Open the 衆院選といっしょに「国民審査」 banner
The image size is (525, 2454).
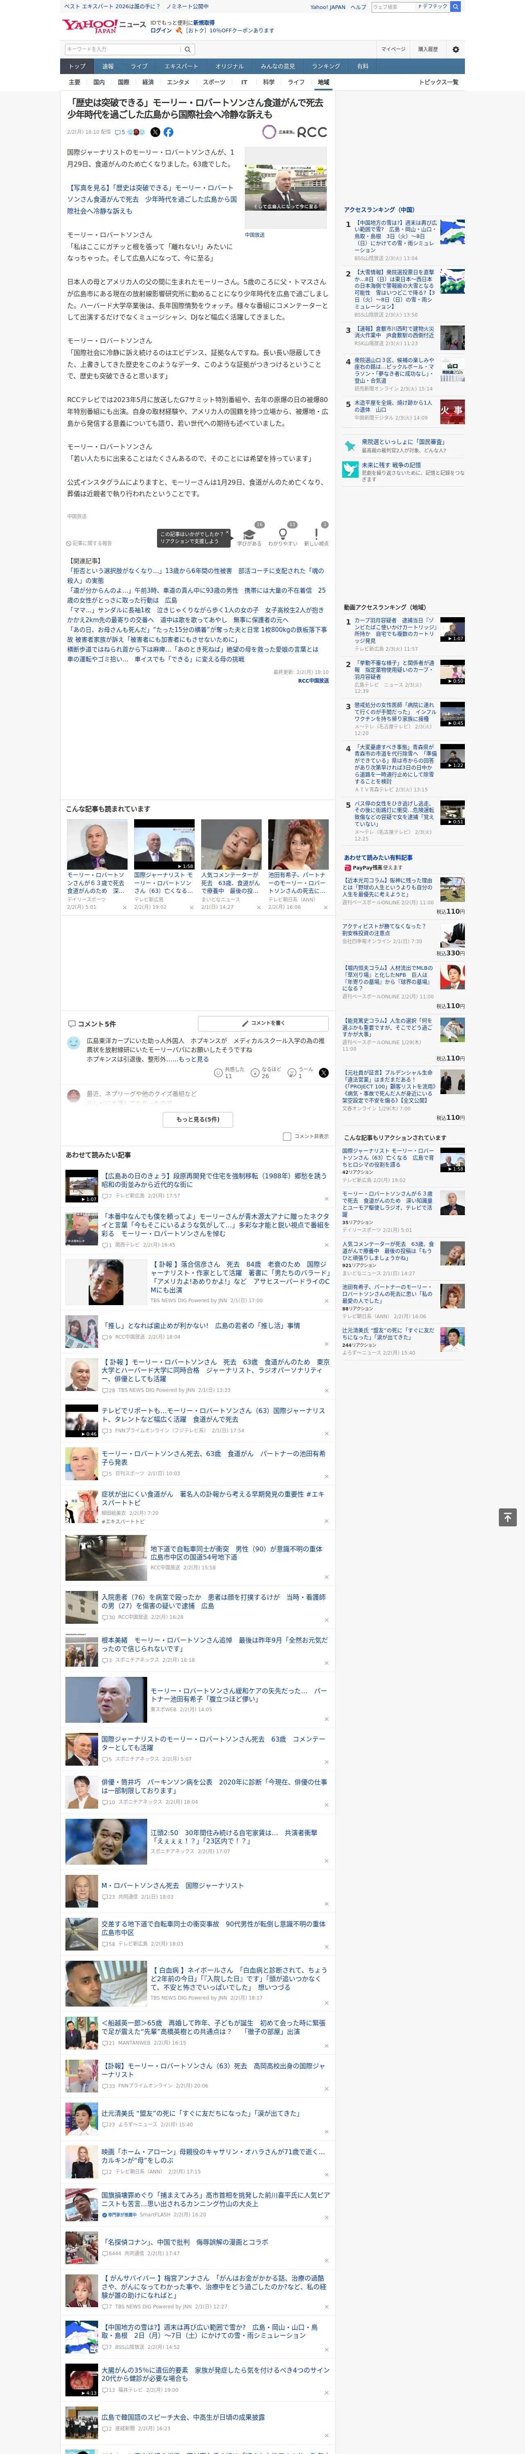[404, 446]
